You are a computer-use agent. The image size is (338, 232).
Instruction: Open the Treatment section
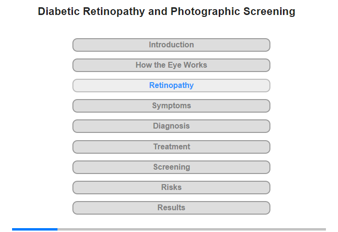[x=171, y=146]
